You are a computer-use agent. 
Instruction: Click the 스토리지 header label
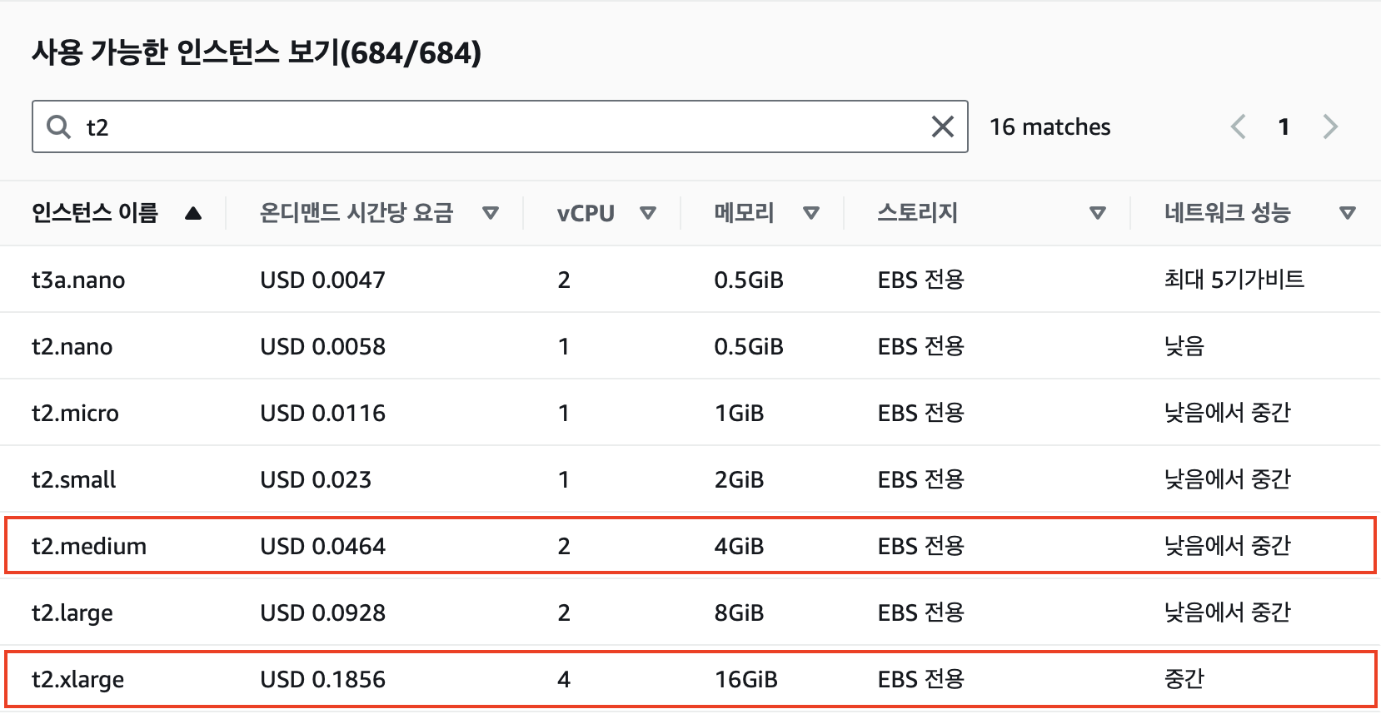(918, 213)
